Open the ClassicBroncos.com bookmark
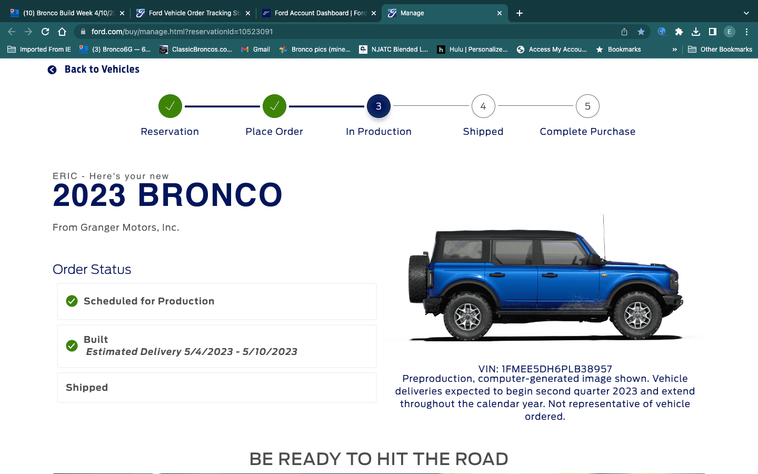Screen dimensions: 758x474 point(196,50)
